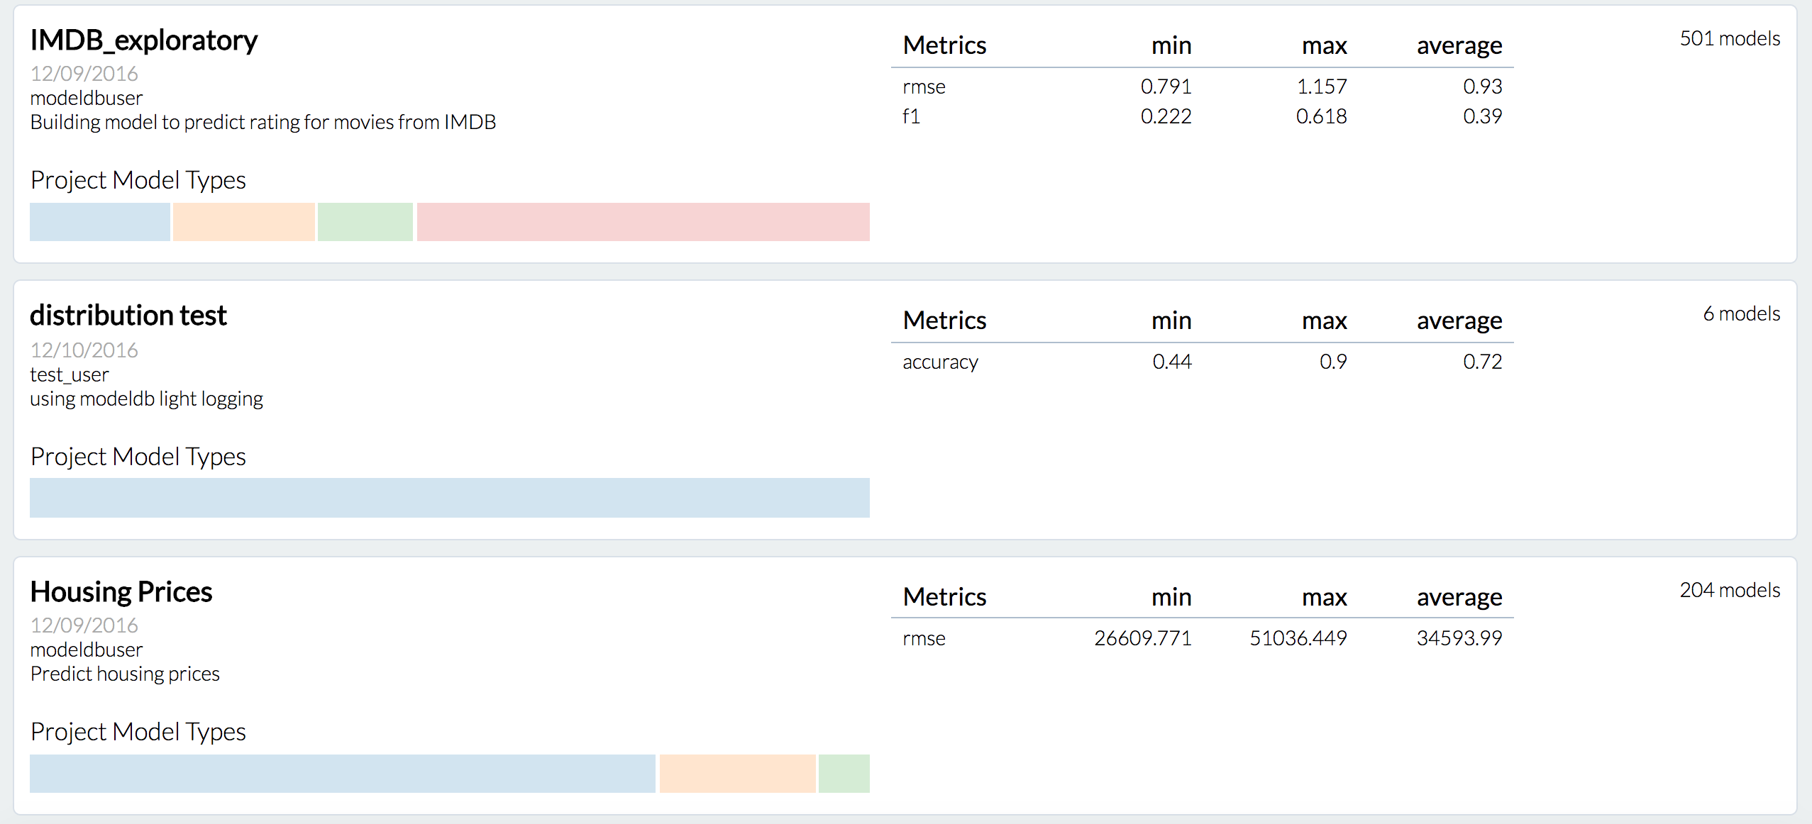Click the 501 models count label
The height and width of the screenshot is (824, 1812).
pyautogui.click(x=1729, y=38)
